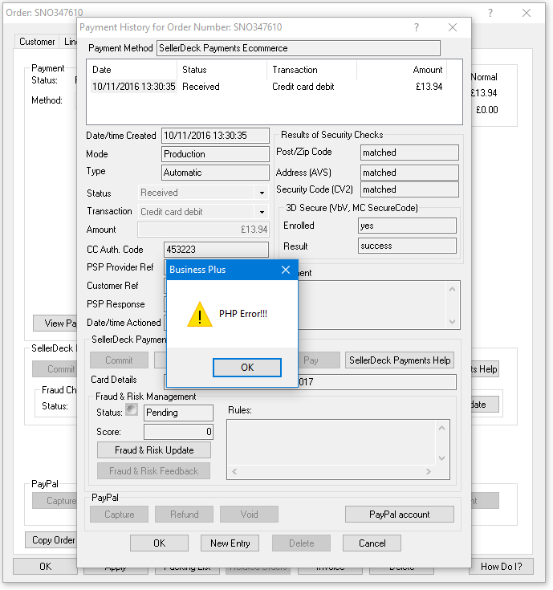Click the Type field showing Automatic
Image resolution: width=553 pixels, height=590 pixels.
coord(215,173)
